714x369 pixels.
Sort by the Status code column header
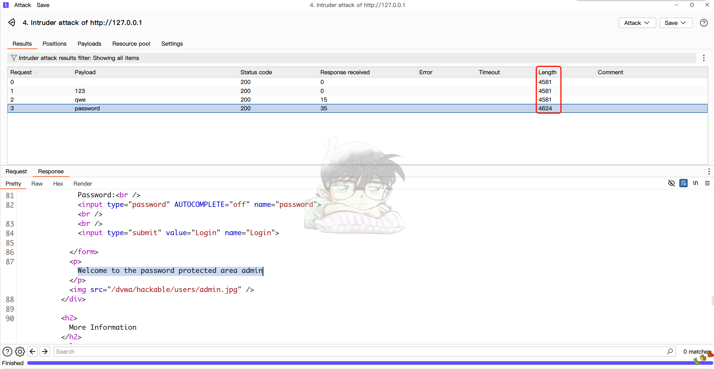pos(279,72)
